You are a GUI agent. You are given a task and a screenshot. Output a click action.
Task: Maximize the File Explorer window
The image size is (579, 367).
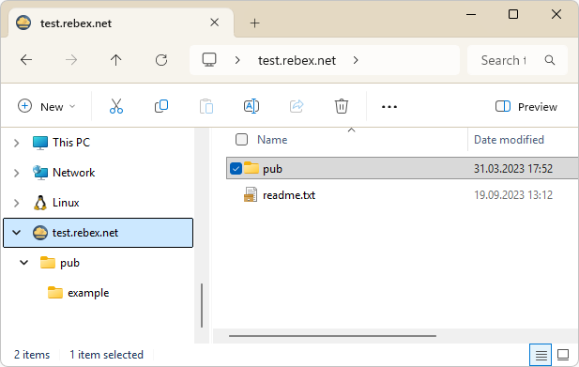pyautogui.click(x=513, y=14)
